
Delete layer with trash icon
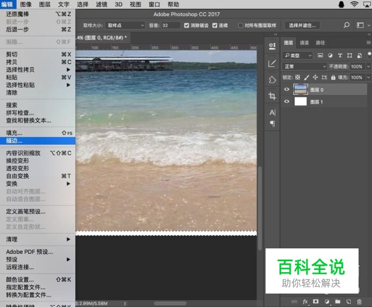pos(359,302)
